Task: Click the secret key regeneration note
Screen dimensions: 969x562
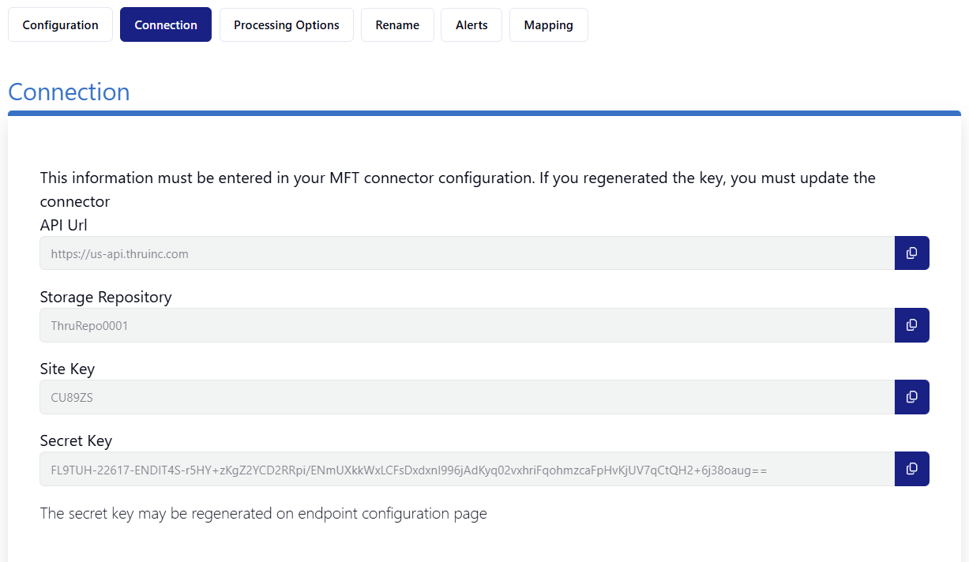Action: coord(263,514)
